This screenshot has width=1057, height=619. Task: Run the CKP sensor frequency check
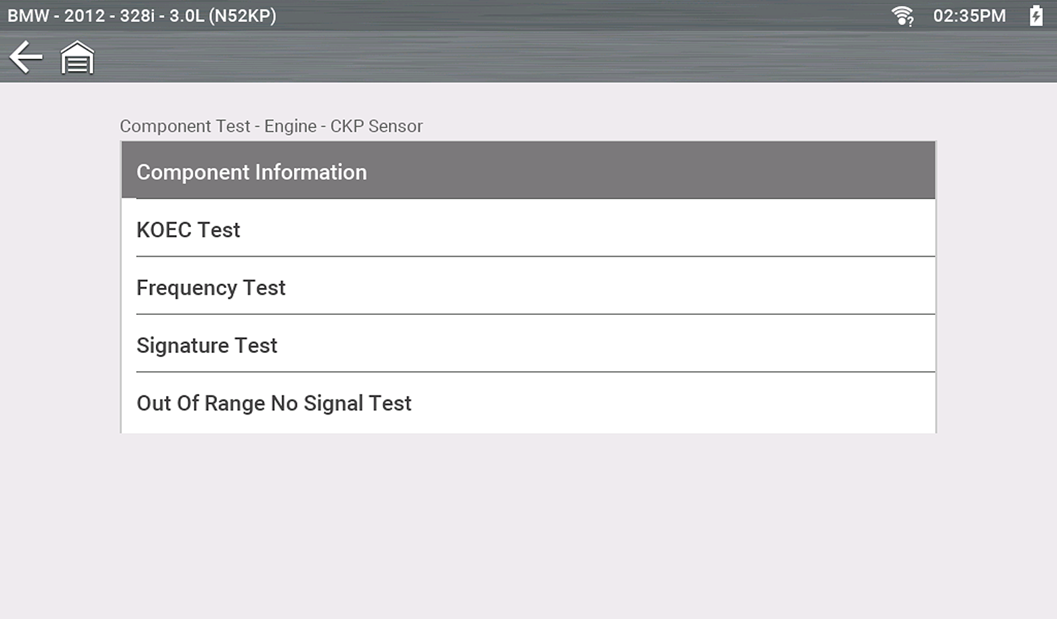[528, 288]
